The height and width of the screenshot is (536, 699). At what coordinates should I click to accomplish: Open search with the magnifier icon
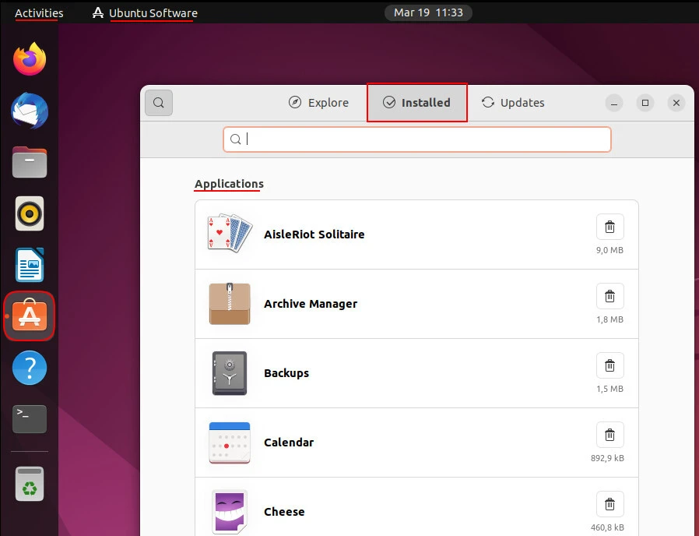pyautogui.click(x=159, y=102)
